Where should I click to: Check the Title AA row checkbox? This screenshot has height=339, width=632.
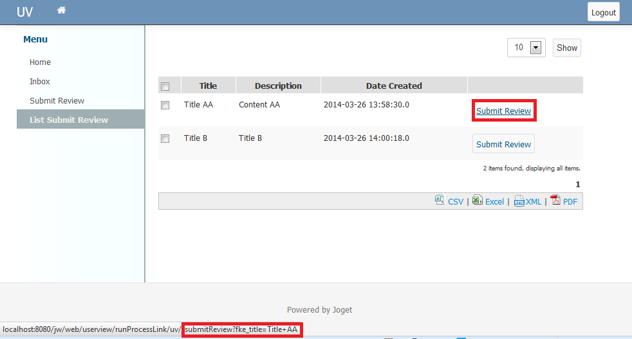(x=165, y=105)
